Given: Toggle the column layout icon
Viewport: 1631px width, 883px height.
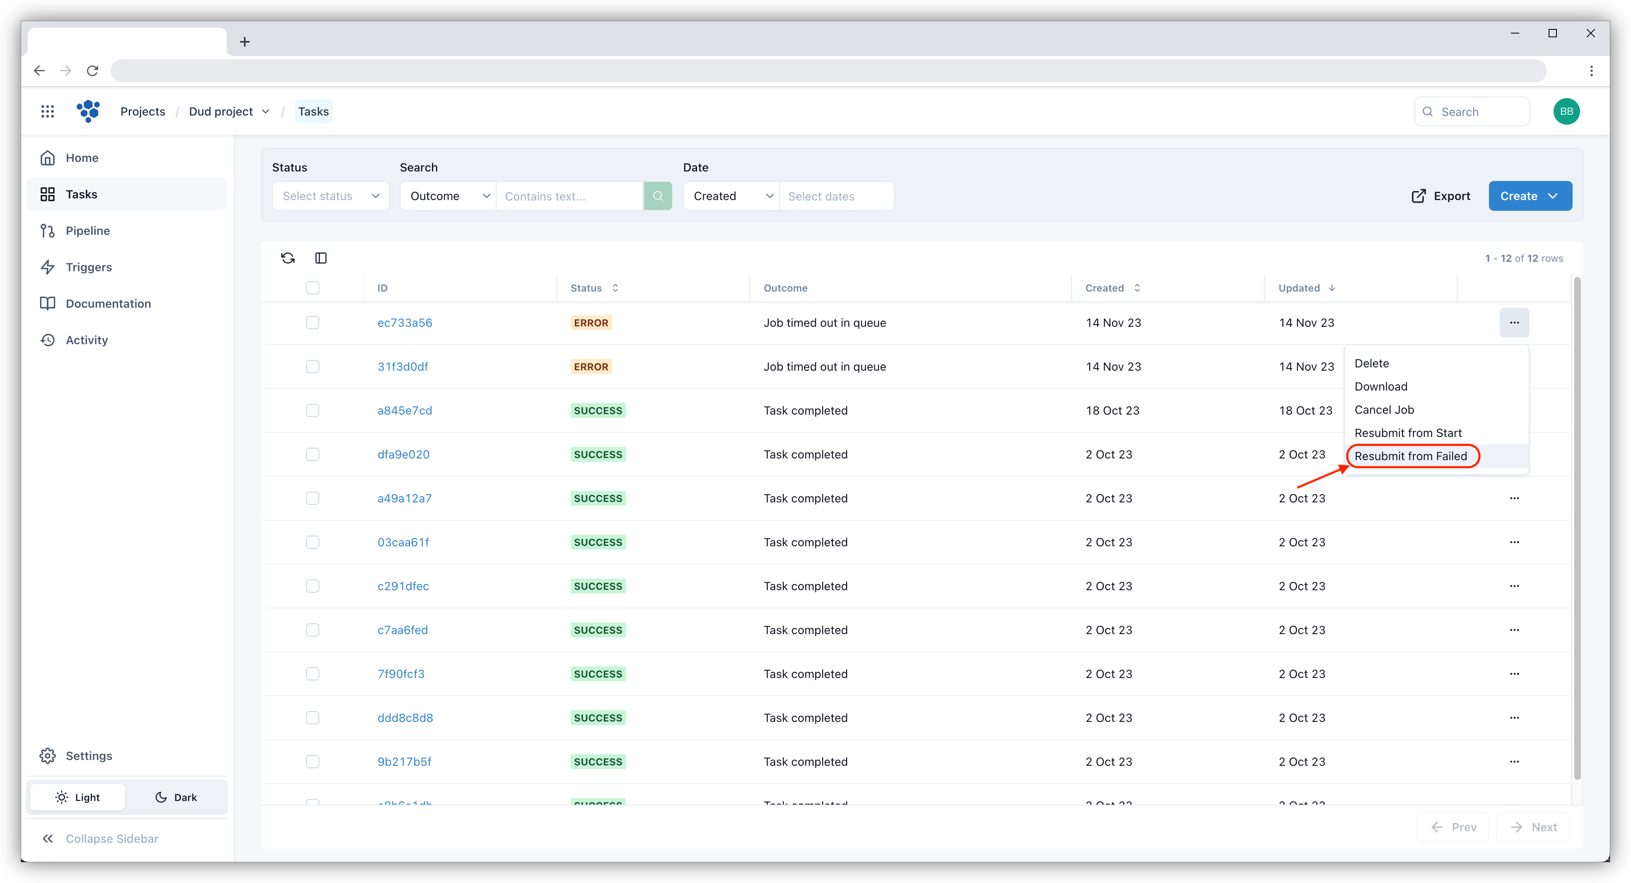Looking at the screenshot, I should click(x=321, y=258).
